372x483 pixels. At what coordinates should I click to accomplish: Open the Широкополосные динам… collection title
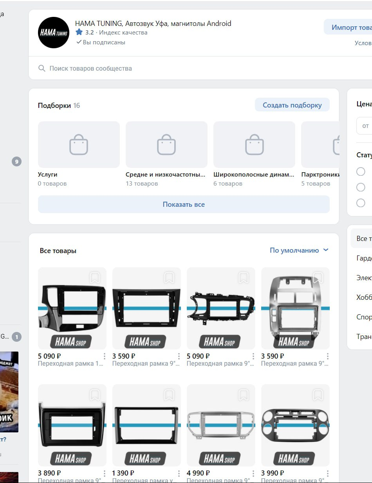254,175
